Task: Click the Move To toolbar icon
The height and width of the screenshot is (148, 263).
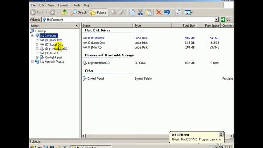Action: point(114,12)
